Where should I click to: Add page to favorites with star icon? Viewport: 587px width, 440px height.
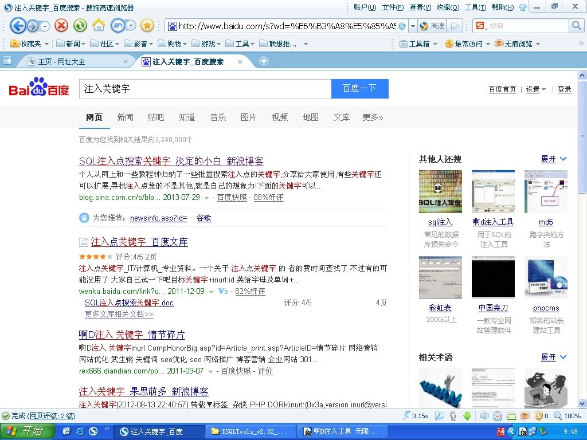[147, 26]
